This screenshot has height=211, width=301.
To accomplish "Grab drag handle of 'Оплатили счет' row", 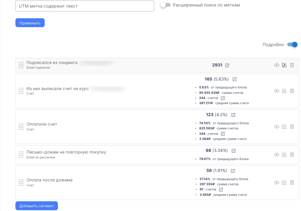I will tap(21, 127).
